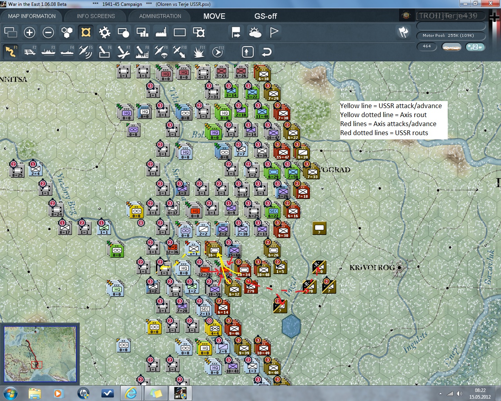Screen dimensions: 501x401
Task: Switch to the INFO SCREENS tab
Action: (96, 16)
